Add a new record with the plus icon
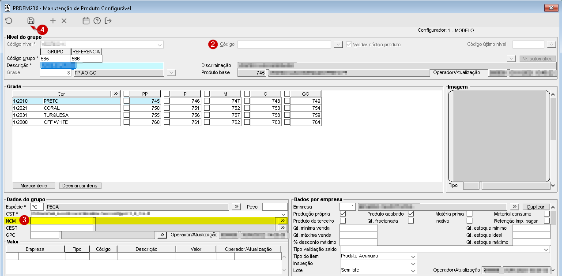This screenshot has height=276, width=562. [x=53, y=21]
